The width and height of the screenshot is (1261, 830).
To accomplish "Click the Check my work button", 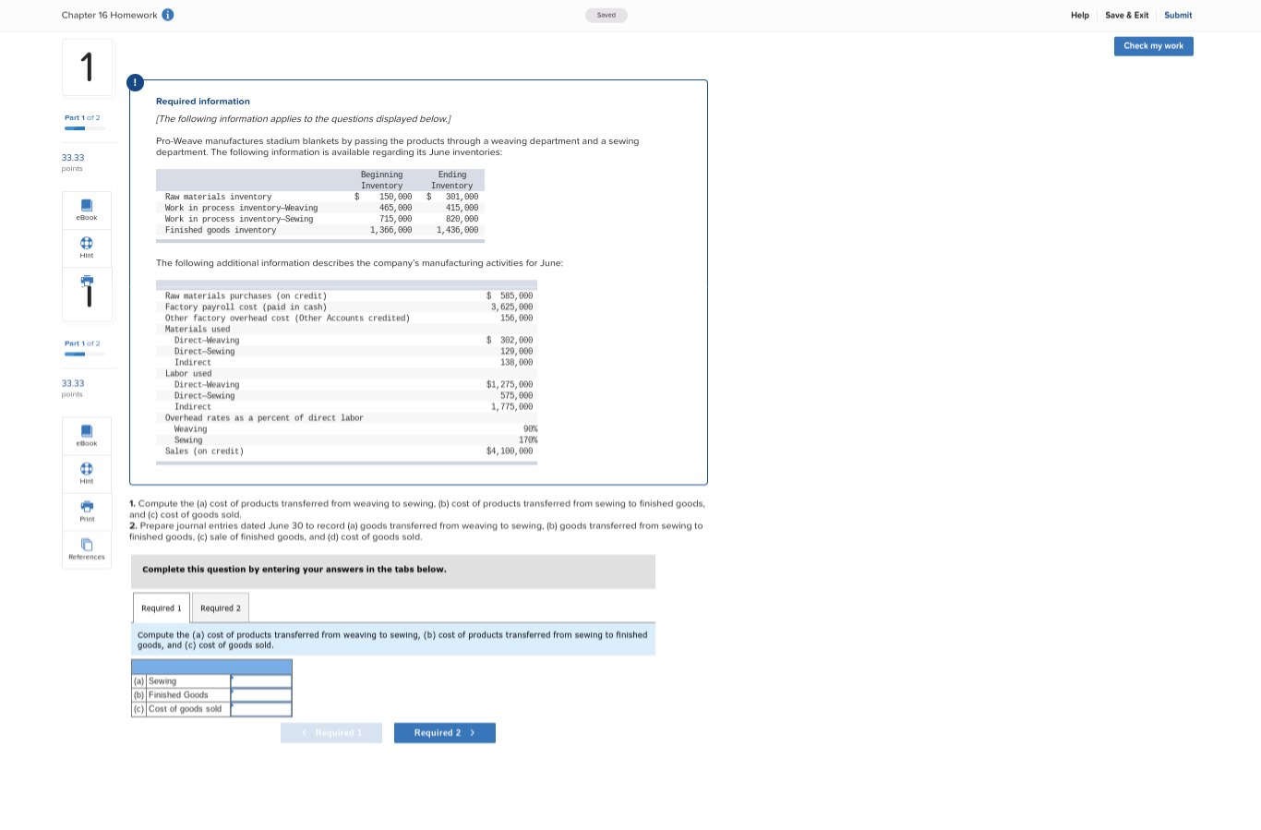I will pyautogui.click(x=1154, y=46).
